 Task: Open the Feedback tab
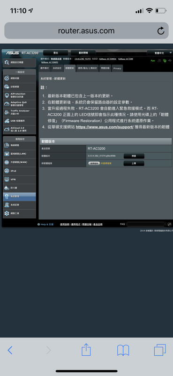tap(105, 68)
